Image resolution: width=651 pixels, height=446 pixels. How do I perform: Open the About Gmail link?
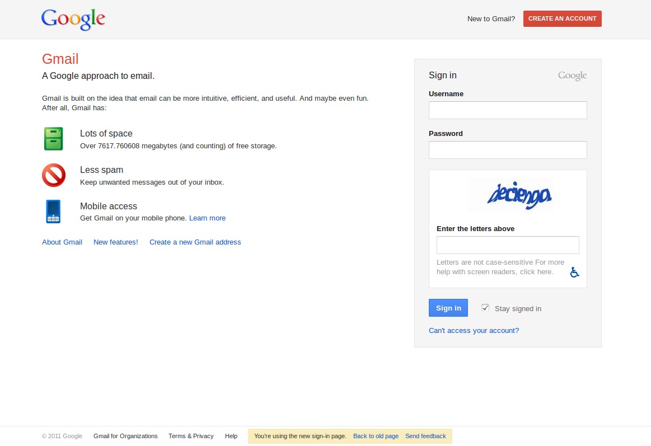[x=62, y=242]
